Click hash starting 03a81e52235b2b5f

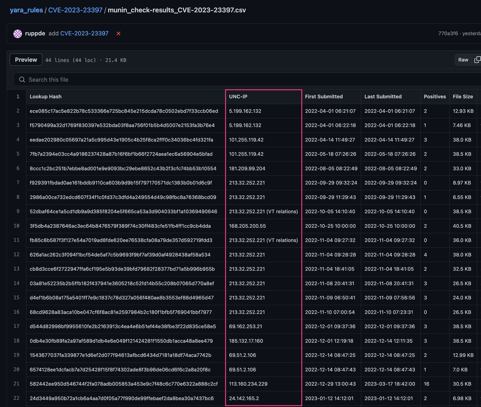tap(122, 283)
